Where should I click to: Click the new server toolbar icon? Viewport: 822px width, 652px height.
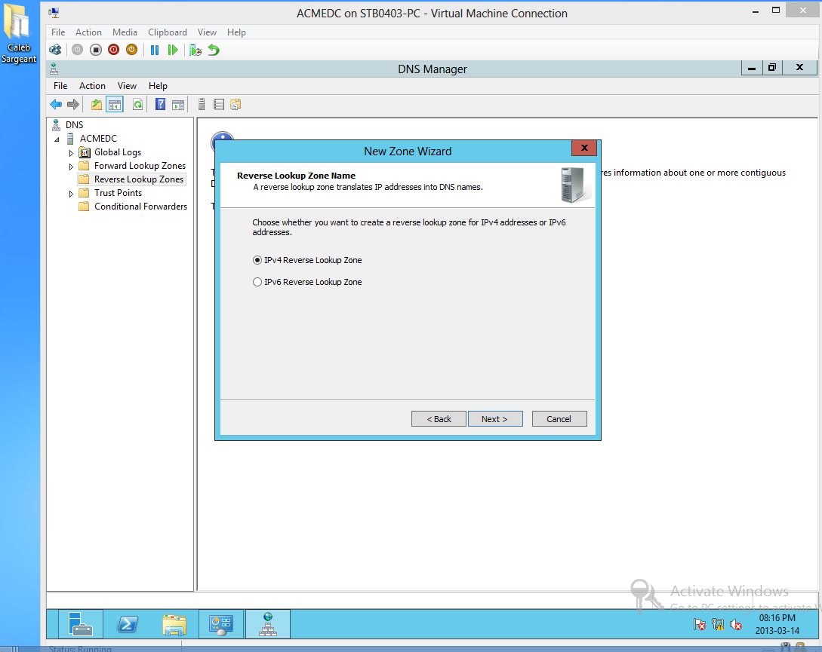202,104
